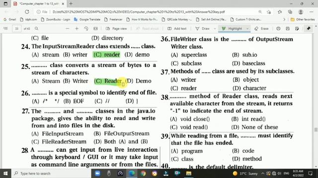The width and height of the screenshot is (318, 178).
Task: Open the Google Translate bookmark
Action: click(87, 20)
